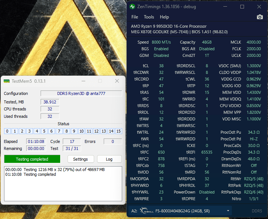This screenshot has width=268, height=219.
Task: Open the File menu in ZenTimings
Action: pos(135,17)
